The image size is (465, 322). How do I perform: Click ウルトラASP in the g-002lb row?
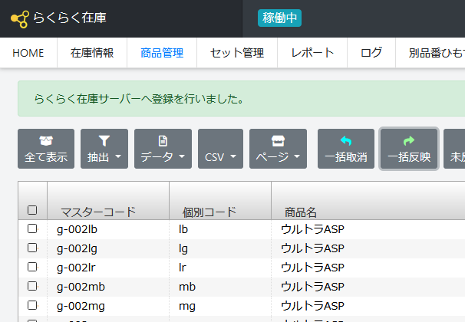pos(312,229)
